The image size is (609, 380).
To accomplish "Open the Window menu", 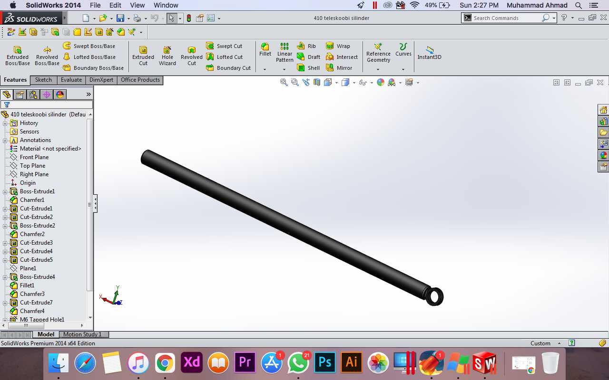I will 166,5.
